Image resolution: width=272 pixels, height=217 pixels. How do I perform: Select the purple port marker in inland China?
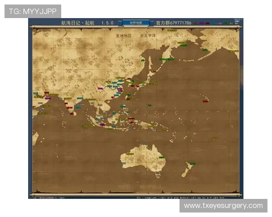[x=100, y=88]
